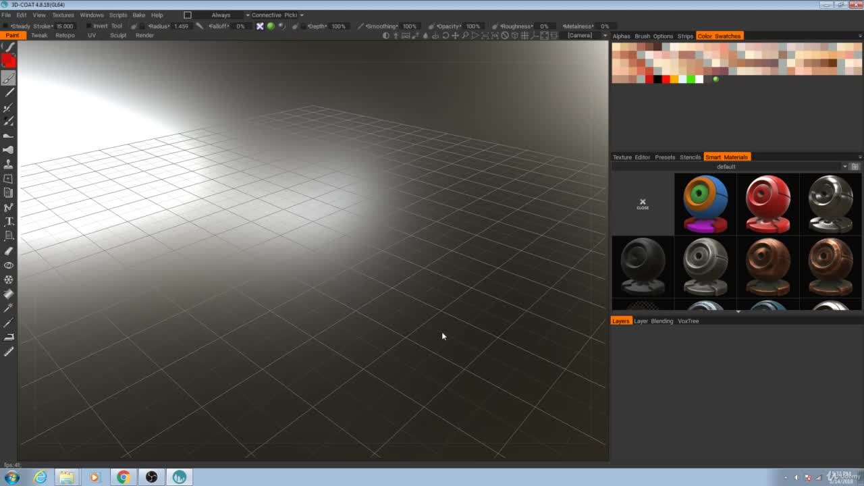Toggle the Invert Tool checkbox
This screenshot has width=864, height=486.
pyautogui.click(x=88, y=26)
